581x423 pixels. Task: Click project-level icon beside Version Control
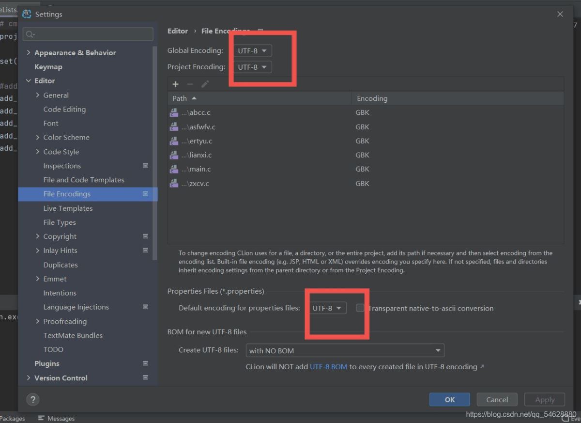pyautogui.click(x=145, y=377)
